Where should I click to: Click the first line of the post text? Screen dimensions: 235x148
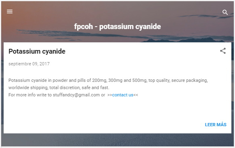tap(108, 80)
